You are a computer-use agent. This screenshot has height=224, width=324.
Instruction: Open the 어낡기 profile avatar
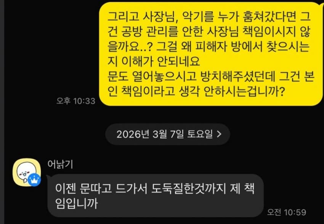click(x=26, y=172)
